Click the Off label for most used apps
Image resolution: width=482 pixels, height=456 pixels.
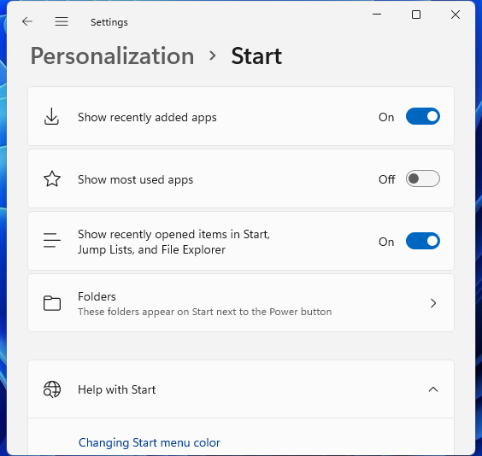386,179
